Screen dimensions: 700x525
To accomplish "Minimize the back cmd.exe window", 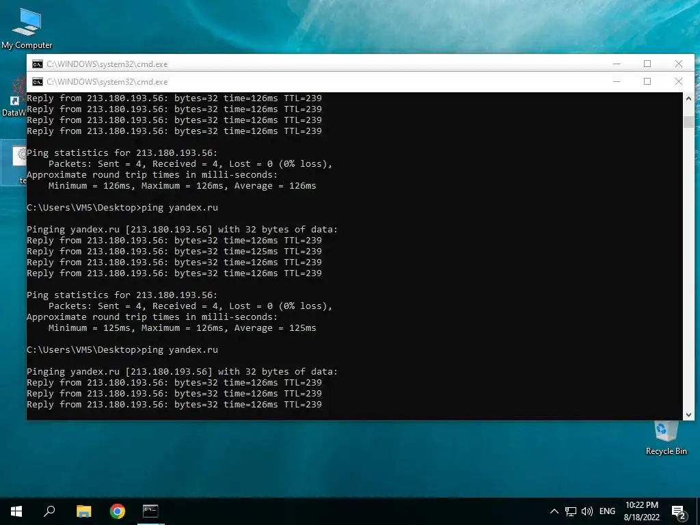I will pyautogui.click(x=617, y=64).
